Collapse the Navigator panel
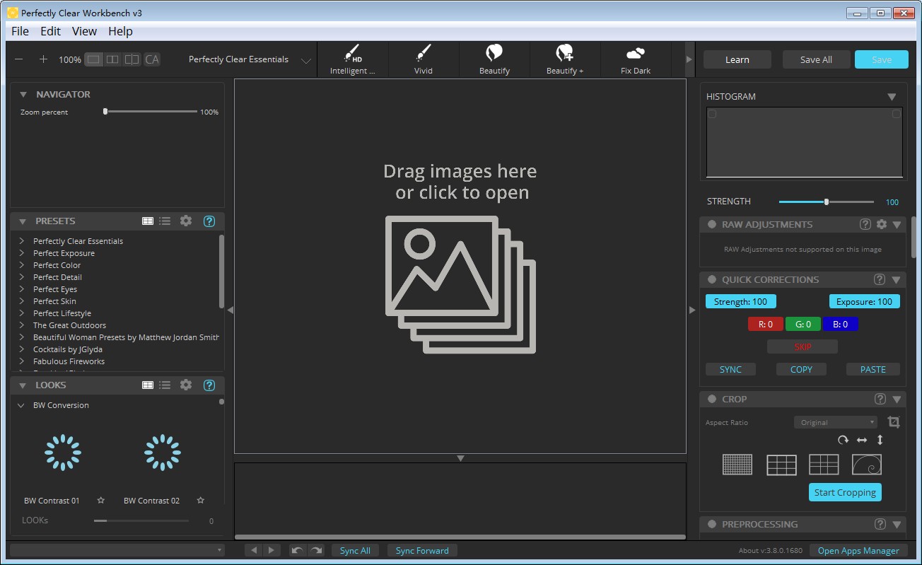The image size is (922, 565). [x=23, y=94]
